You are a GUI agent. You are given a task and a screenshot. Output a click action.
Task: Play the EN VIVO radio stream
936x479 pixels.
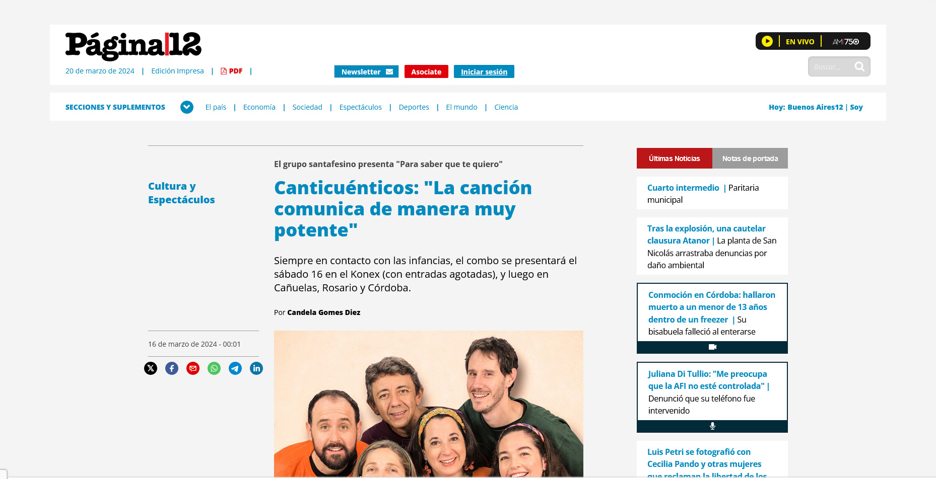point(767,41)
